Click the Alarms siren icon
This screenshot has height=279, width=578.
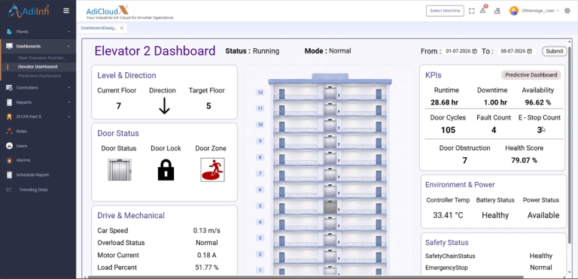(9, 160)
